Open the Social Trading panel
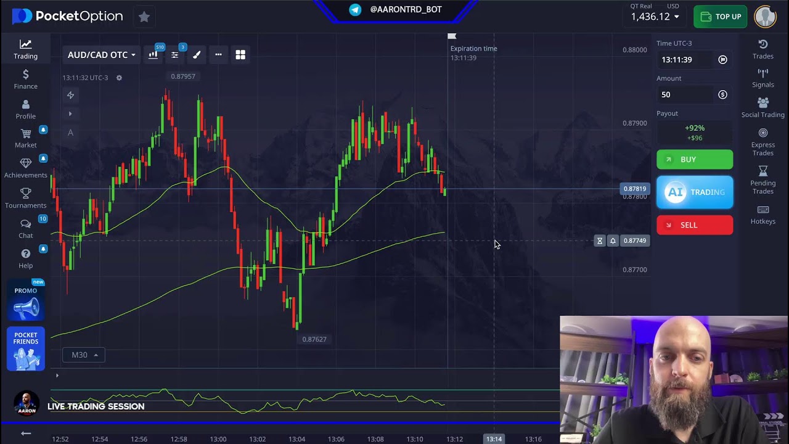Screen dimensions: 789x444 coord(762,108)
